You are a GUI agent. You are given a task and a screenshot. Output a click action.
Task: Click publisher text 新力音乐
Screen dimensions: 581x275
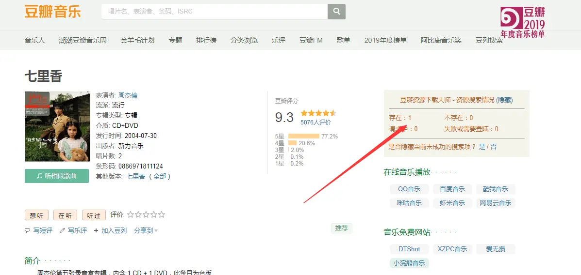131,146
